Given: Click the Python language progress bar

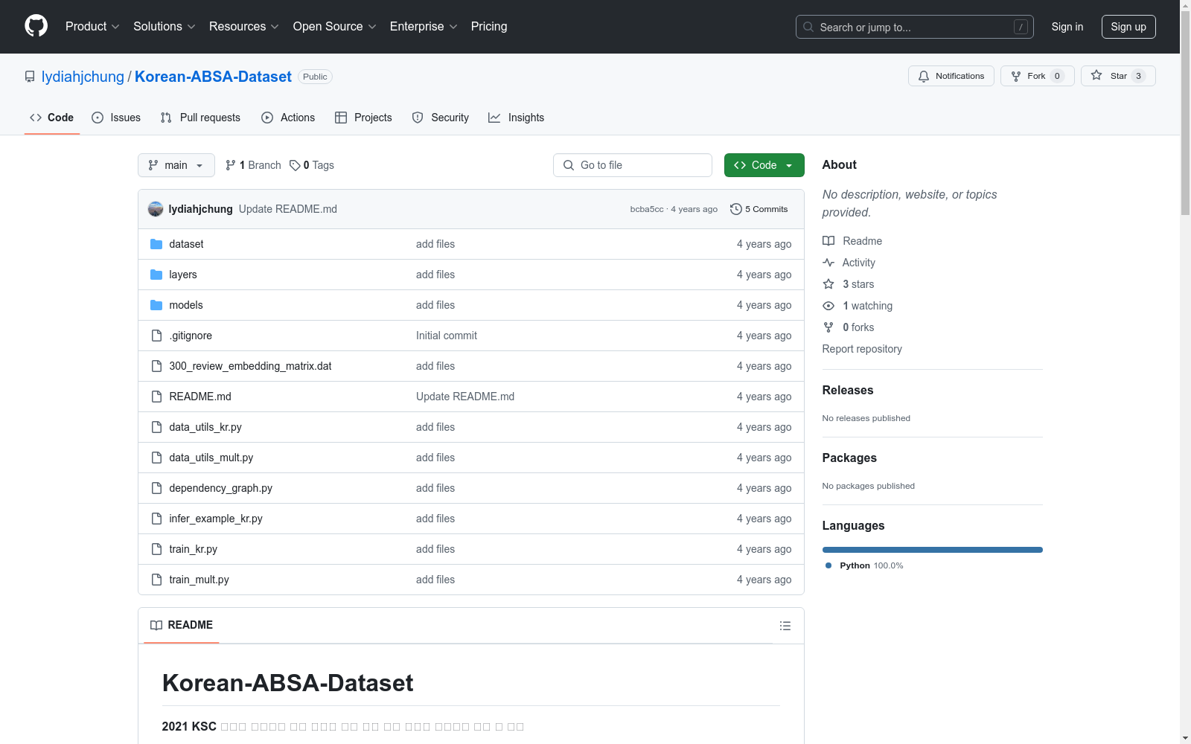Looking at the screenshot, I should (933, 550).
